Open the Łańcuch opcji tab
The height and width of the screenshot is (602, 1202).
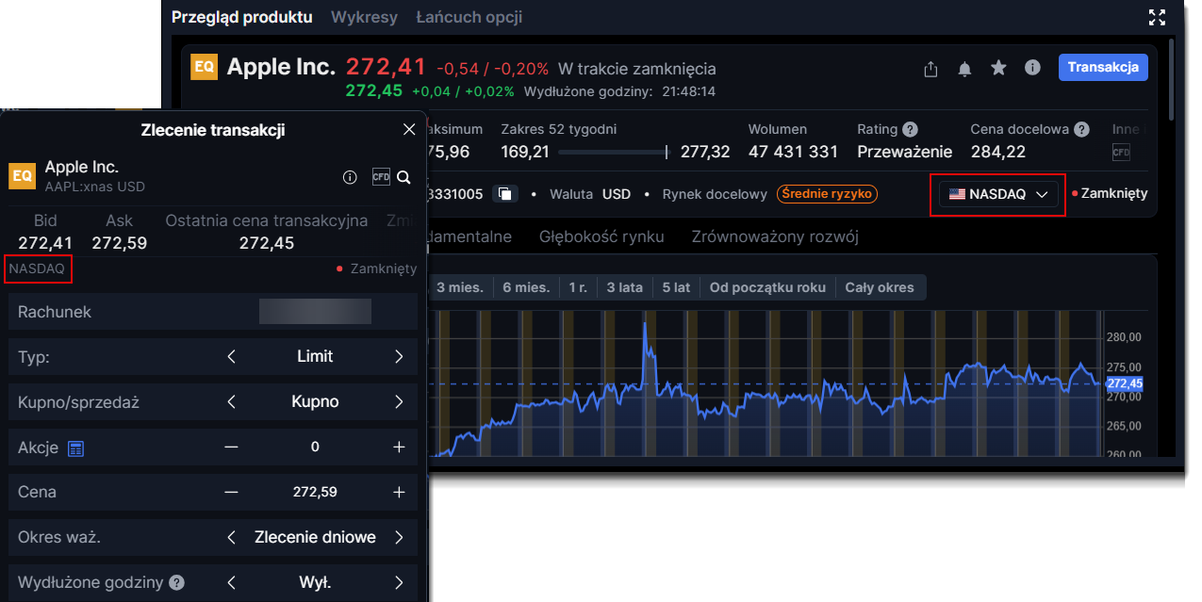(x=469, y=17)
